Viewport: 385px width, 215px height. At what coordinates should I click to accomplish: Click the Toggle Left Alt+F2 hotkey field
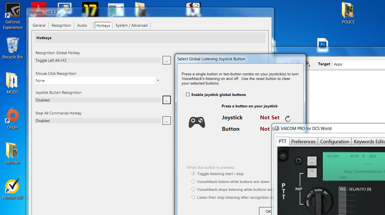point(98,60)
